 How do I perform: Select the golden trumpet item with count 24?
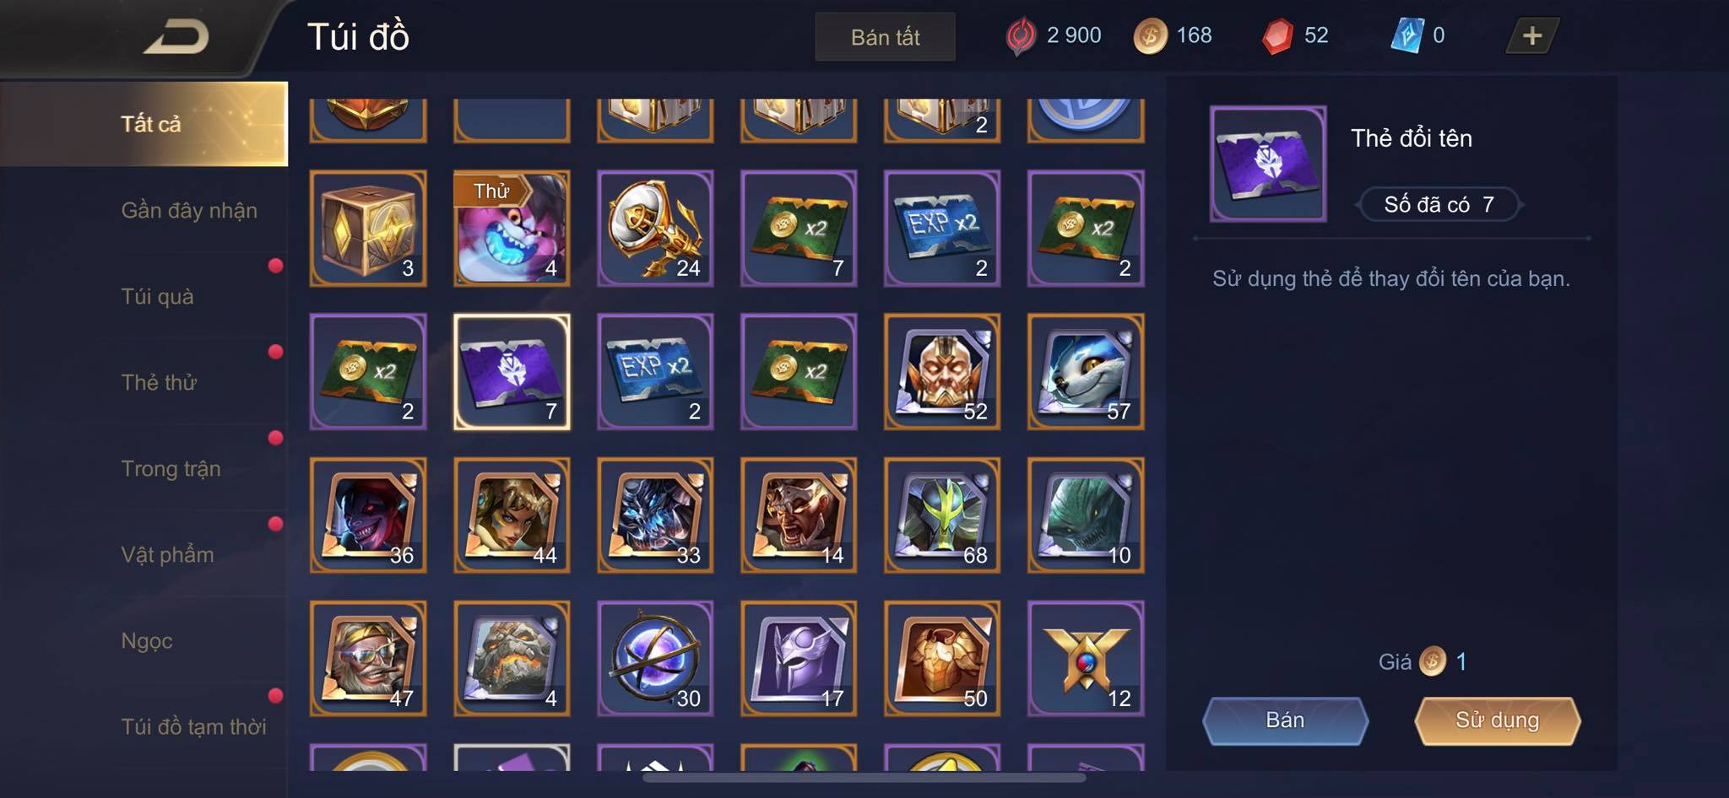[x=655, y=229]
